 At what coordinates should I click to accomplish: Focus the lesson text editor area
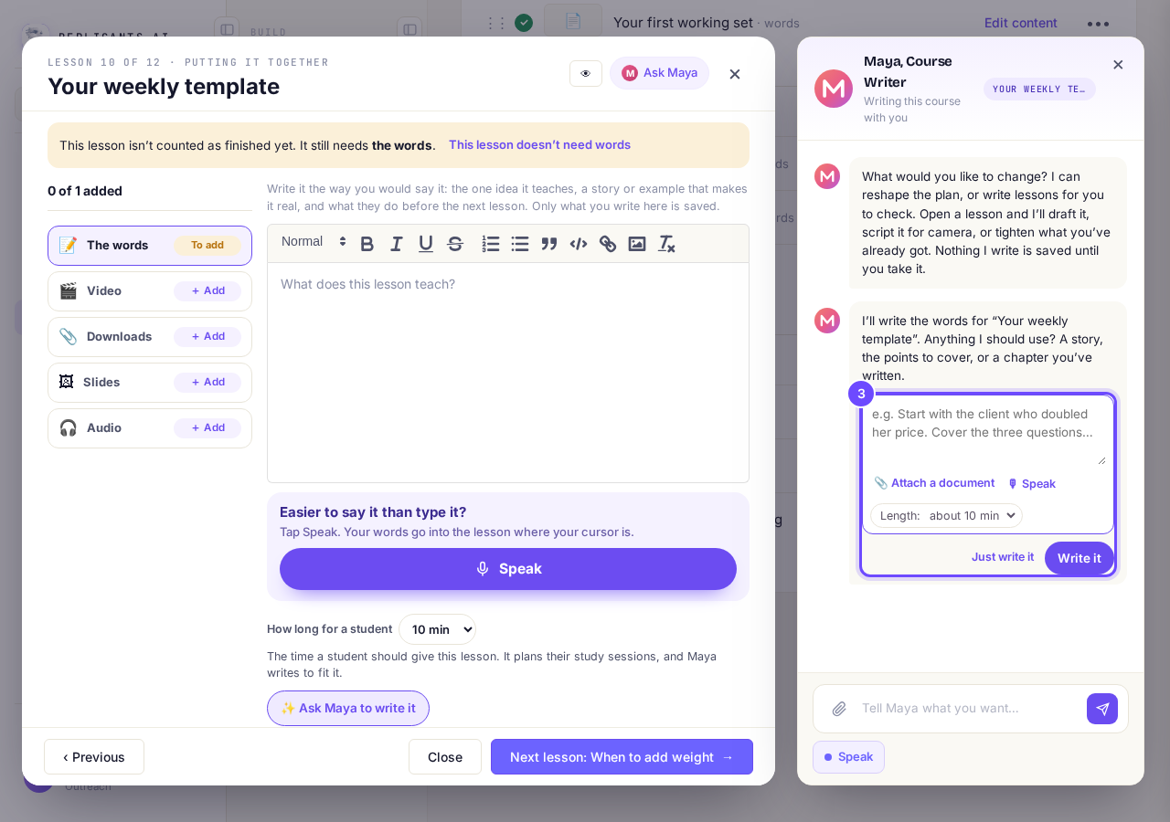(x=508, y=373)
